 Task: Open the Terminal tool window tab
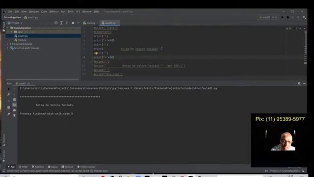click(67, 167)
